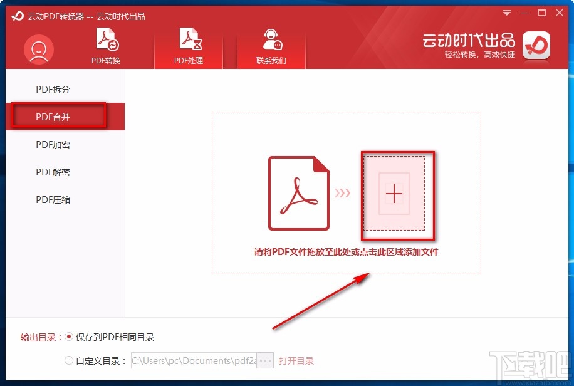Image resolution: width=574 pixels, height=386 pixels.
Task: Select 保存到PDF相同目录 output option
Action: coord(69,336)
